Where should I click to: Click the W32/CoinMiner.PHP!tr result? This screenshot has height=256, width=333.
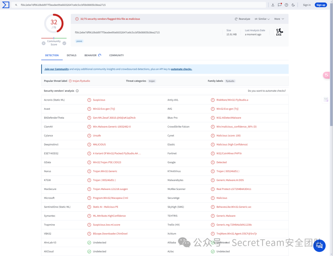point(229,153)
